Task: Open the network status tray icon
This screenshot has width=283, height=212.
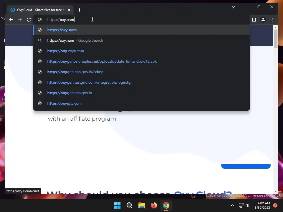Action: pos(241,205)
